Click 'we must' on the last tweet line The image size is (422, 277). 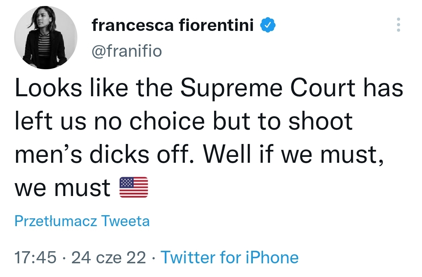point(63,188)
